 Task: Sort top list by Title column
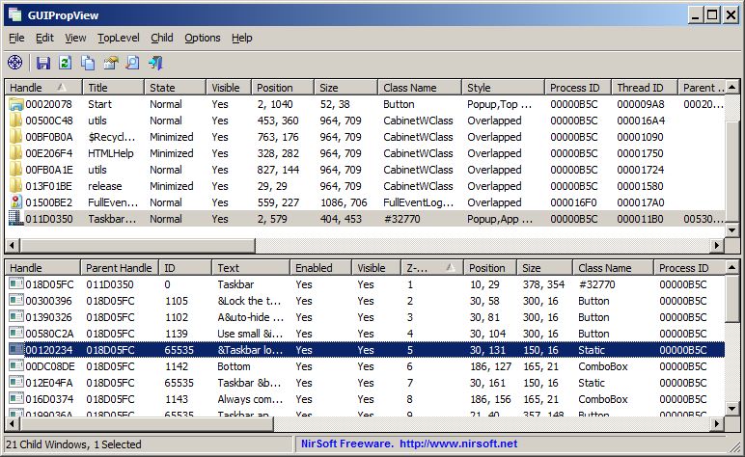[x=113, y=88]
